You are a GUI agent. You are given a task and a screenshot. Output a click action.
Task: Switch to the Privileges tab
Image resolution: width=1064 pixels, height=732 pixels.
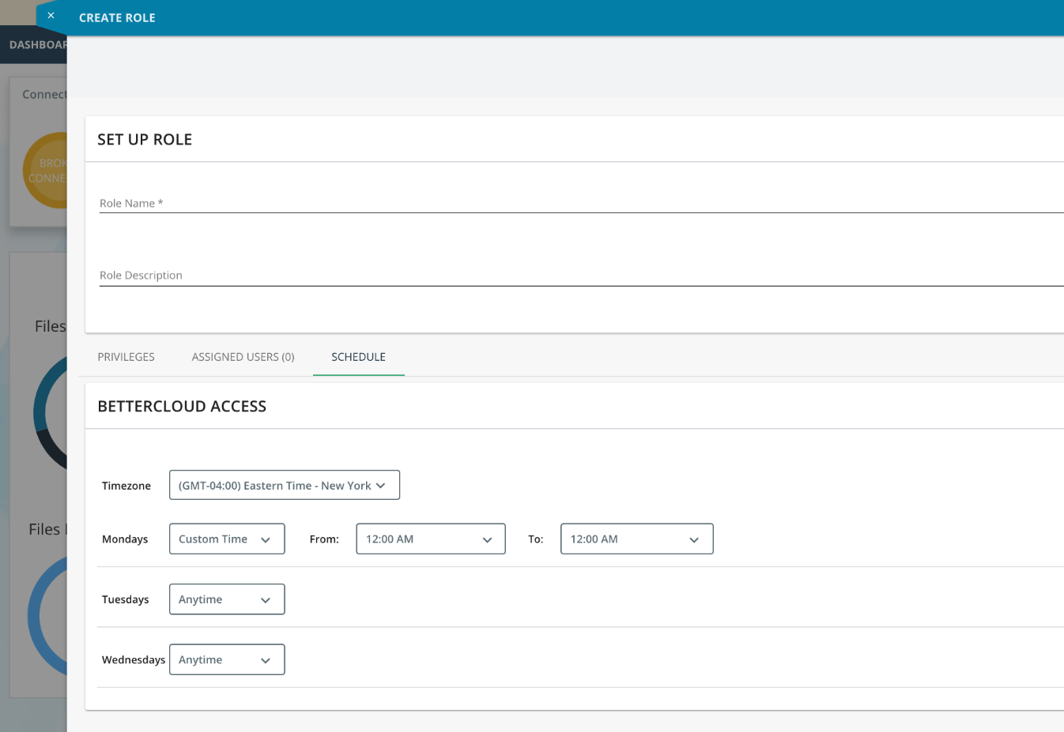click(126, 357)
